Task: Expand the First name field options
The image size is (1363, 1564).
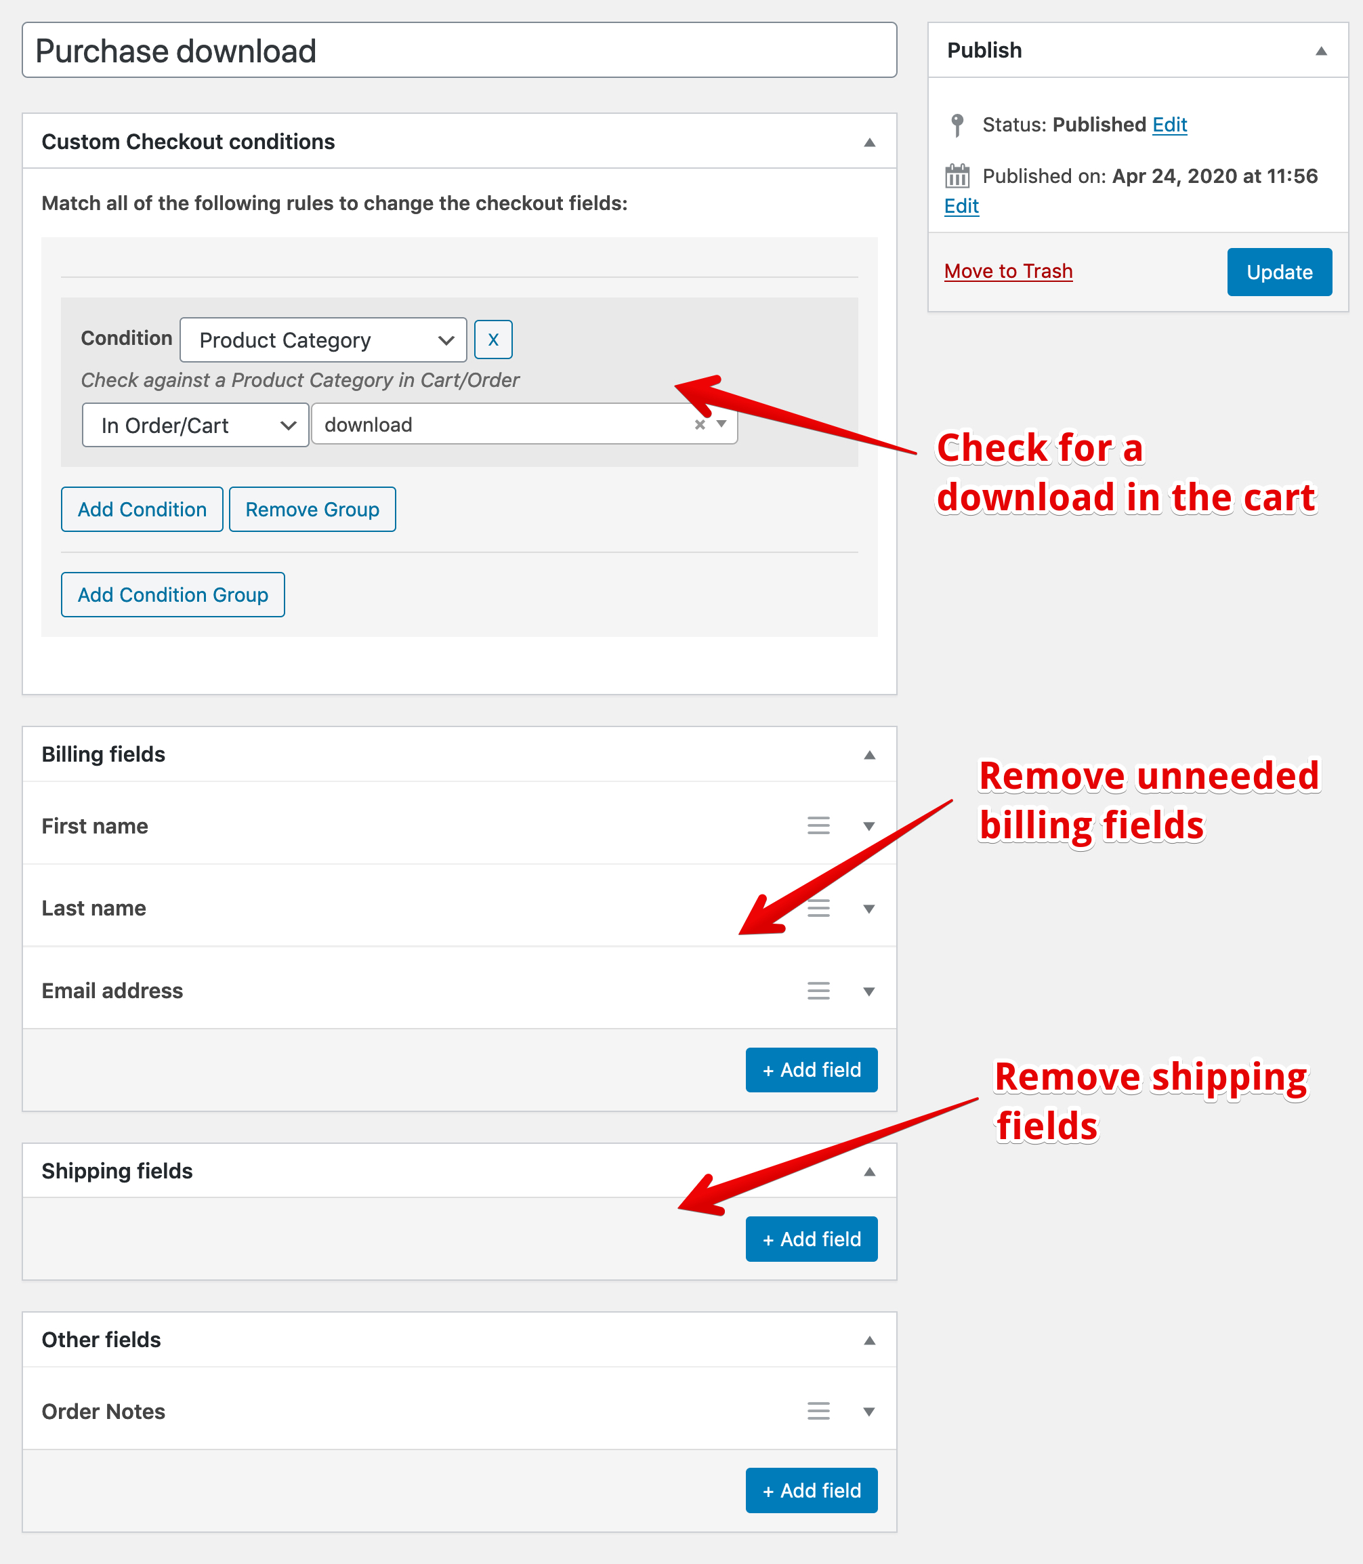Action: point(868,826)
